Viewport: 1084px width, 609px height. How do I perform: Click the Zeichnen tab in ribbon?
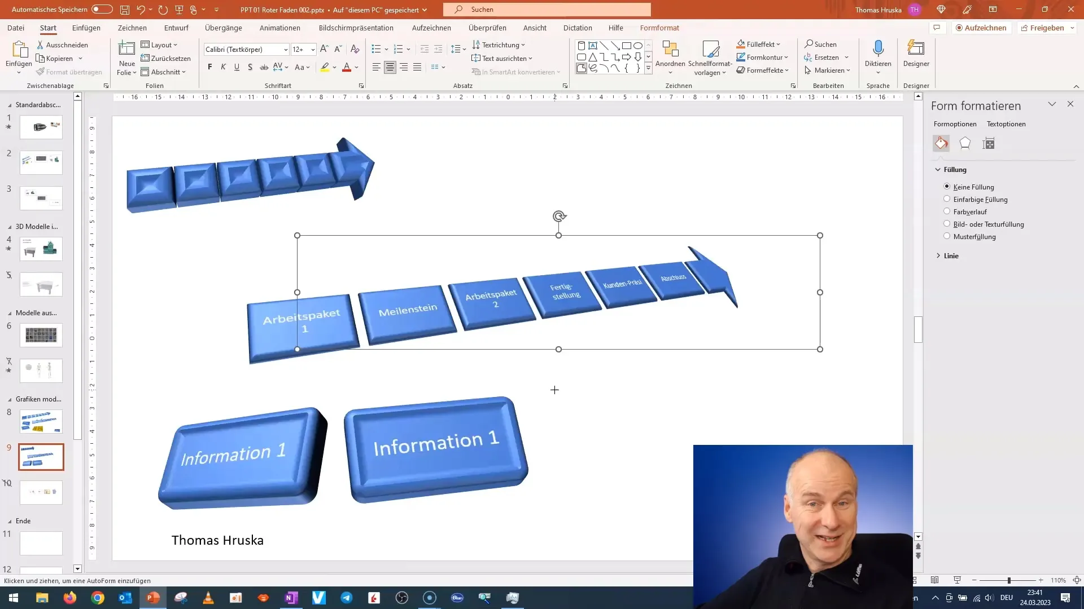[133, 28]
